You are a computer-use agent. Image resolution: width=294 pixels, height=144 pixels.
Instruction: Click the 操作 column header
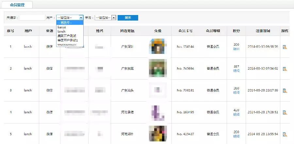point(285,31)
